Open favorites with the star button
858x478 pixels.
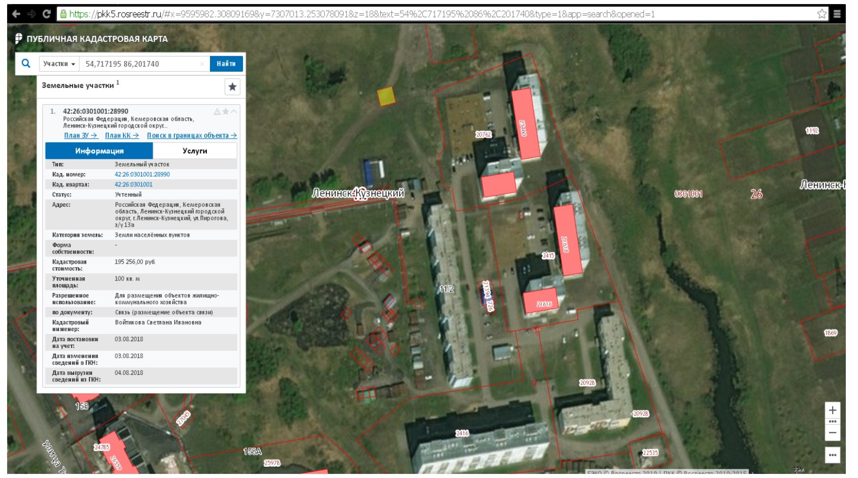coord(232,87)
